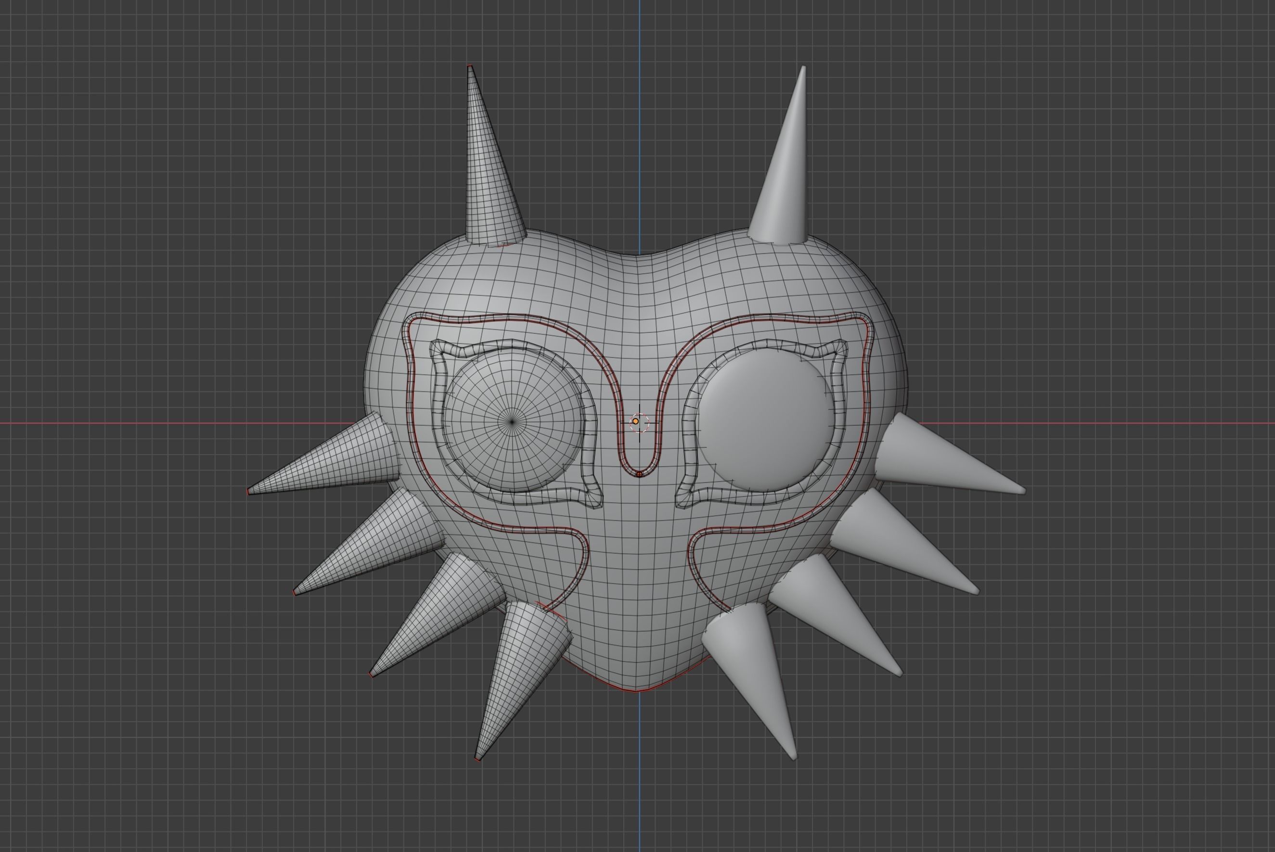This screenshot has width=1275, height=852.
Task: Select the tip of the upper-right smooth horn
Action: [x=803, y=68]
